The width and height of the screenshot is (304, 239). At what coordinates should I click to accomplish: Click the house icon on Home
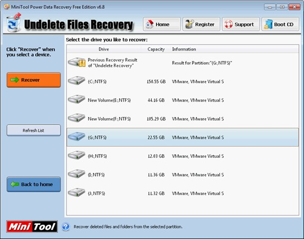click(150, 24)
